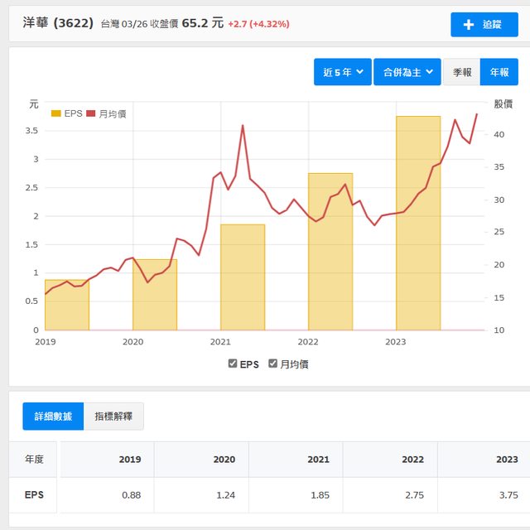Open the 近5年 time range dropdown
The width and height of the screenshot is (530, 530).
342,72
